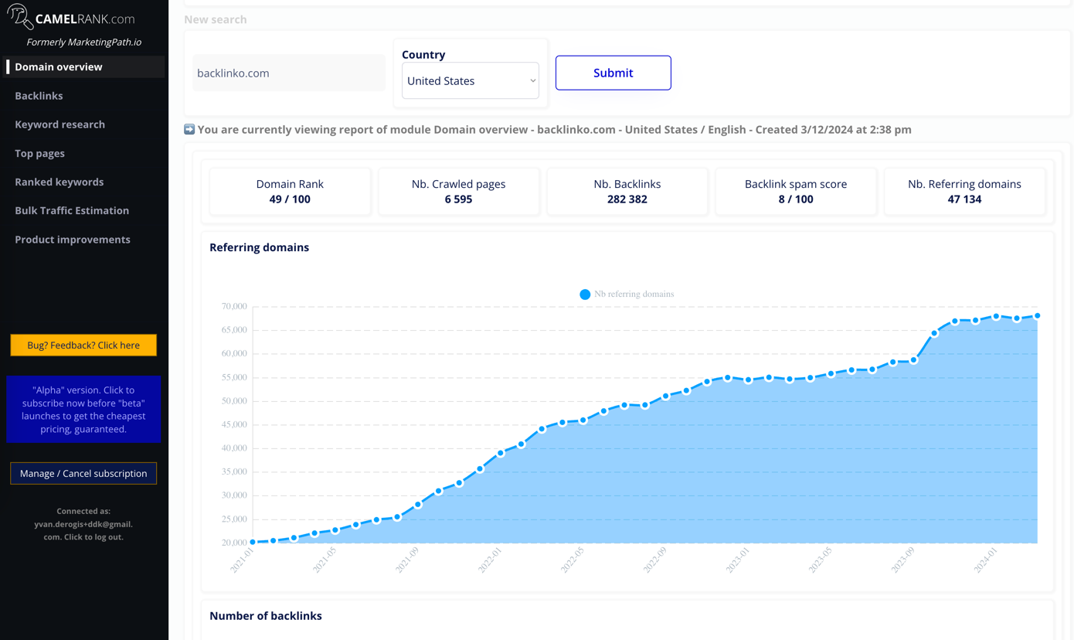Go to the Backlinks section

[39, 96]
